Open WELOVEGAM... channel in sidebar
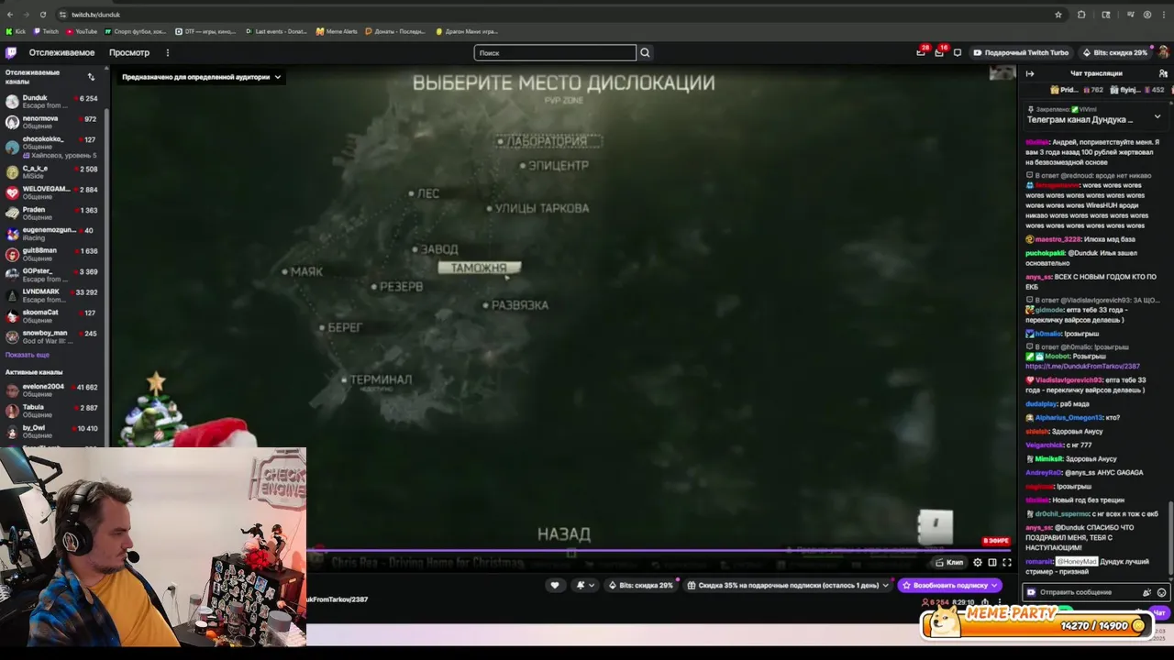 click(x=54, y=192)
